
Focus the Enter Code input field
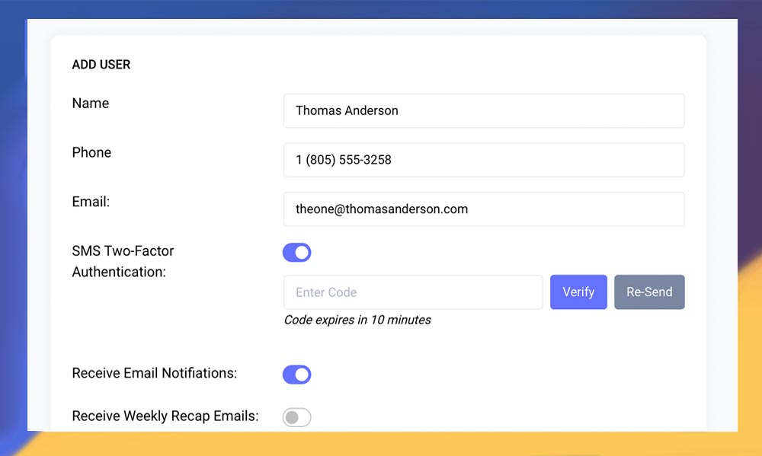click(x=413, y=292)
